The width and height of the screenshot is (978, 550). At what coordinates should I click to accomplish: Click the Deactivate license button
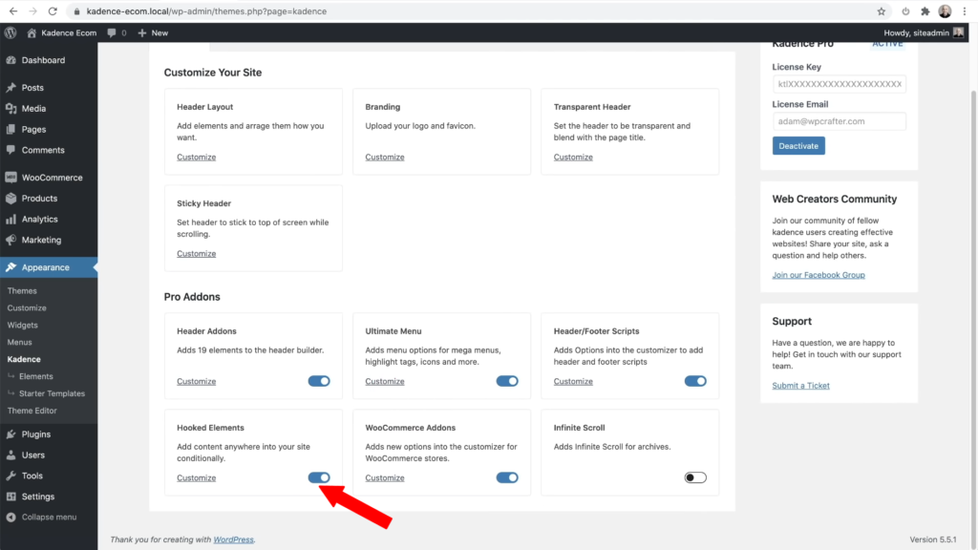pyautogui.click(x=798, y=146)
